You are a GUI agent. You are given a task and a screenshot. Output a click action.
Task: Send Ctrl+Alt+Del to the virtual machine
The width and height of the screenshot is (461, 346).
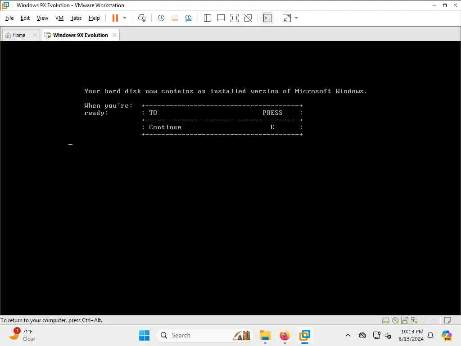pos(142,18)
